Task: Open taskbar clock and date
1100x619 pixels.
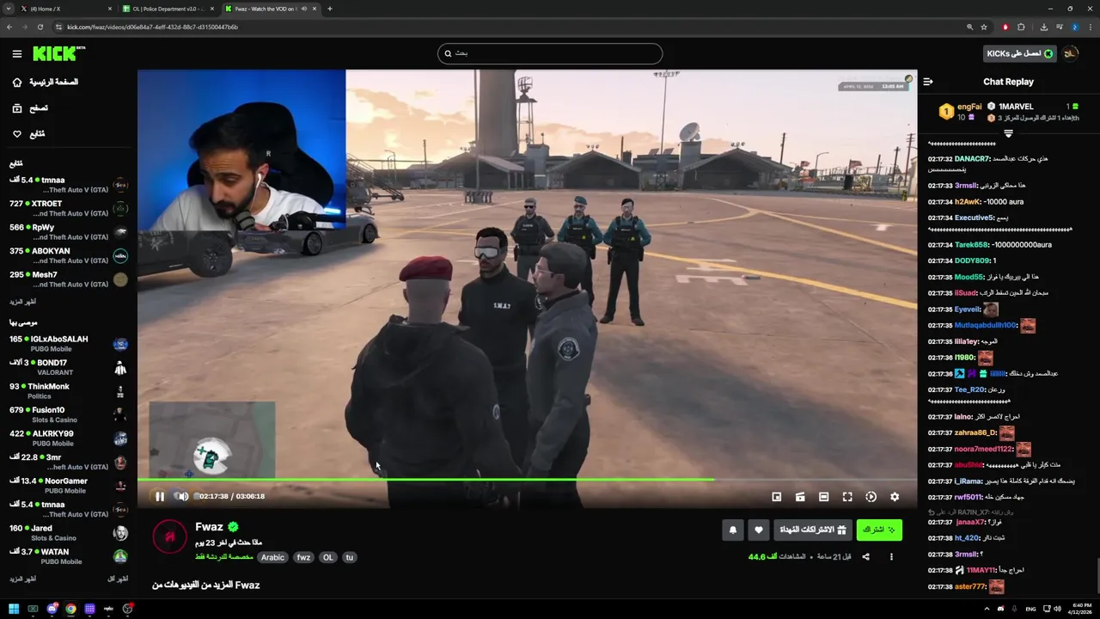Action: click(1079, 609)
